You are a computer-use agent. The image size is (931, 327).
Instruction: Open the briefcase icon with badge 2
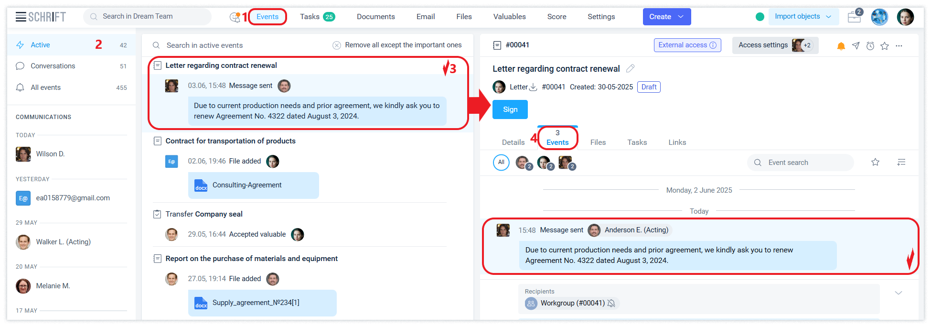(x=854, y=17)
